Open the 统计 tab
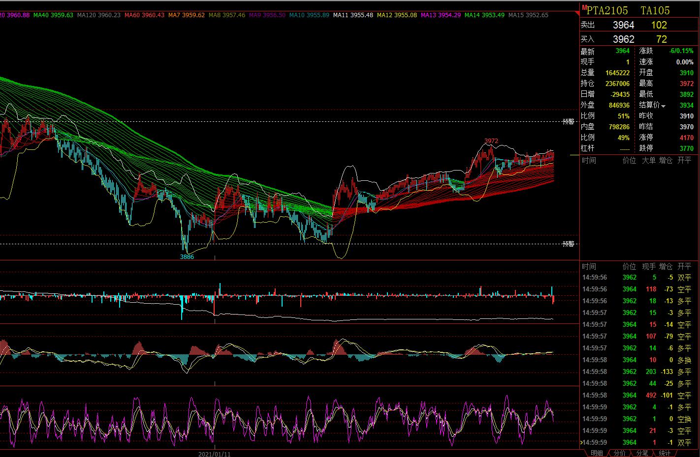This screenshot has height=457, width=700. (665, 453)
